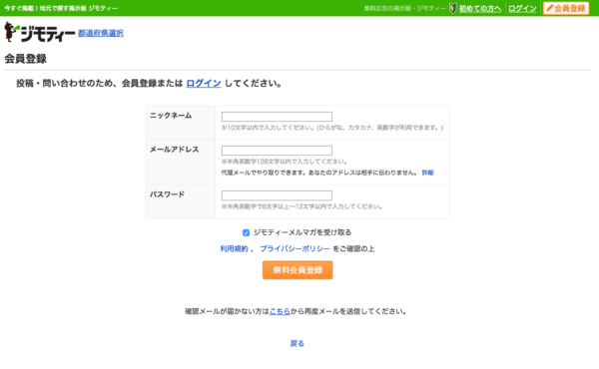This screenshot has height=369, width=599.
Task: Click the パスワード field label
Action: tap(167, 194)
